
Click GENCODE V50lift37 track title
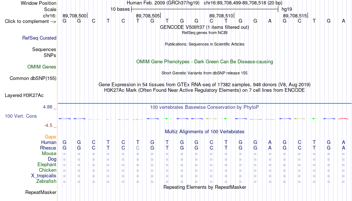(x=205, y=27)
